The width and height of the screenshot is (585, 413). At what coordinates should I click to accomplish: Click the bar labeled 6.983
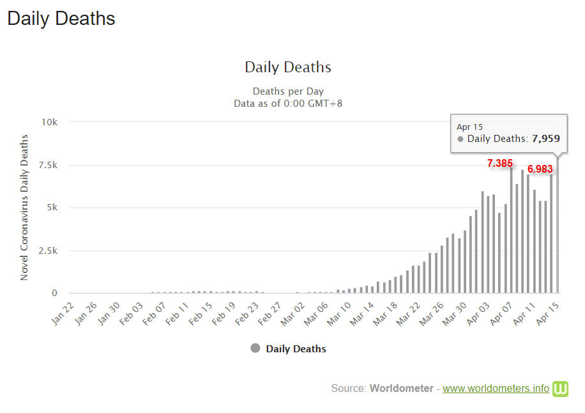pos(552,234)
